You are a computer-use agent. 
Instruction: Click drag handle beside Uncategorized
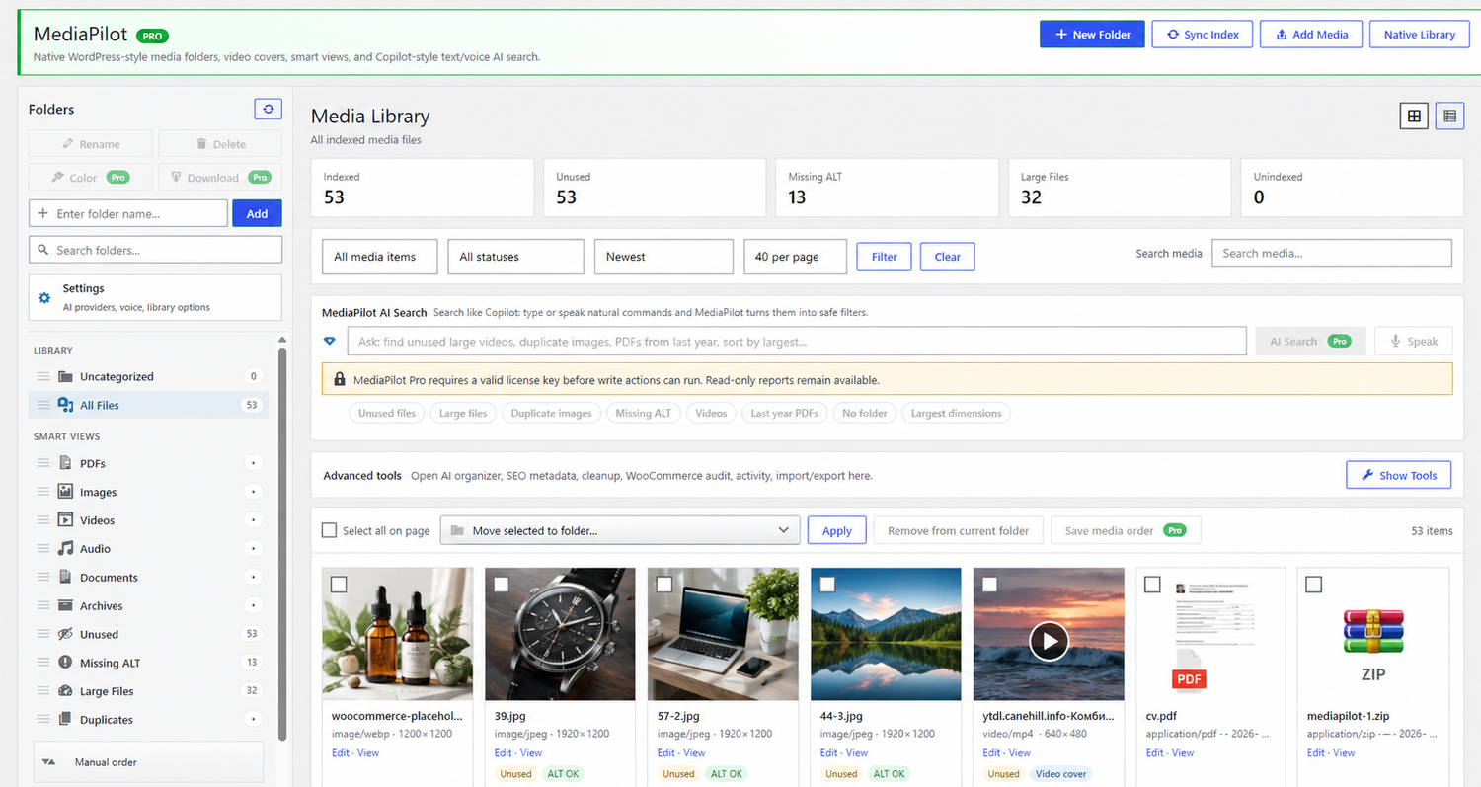click(x=42, y=376)
